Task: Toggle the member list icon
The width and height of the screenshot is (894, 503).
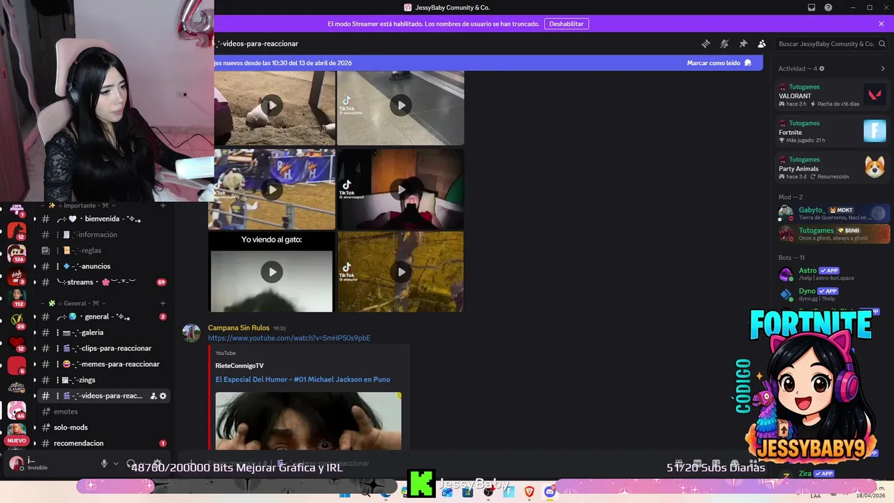Action: pyautogui.click(x=762, y=43)
